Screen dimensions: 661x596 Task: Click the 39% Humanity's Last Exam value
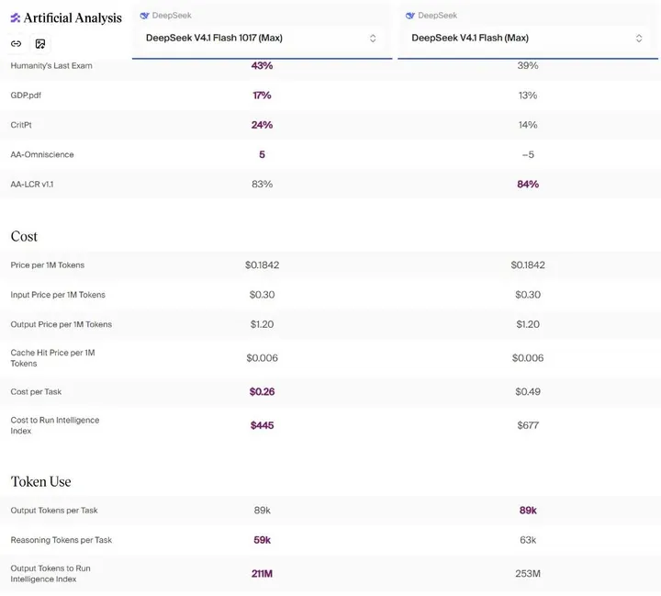(x=528, y=65)
